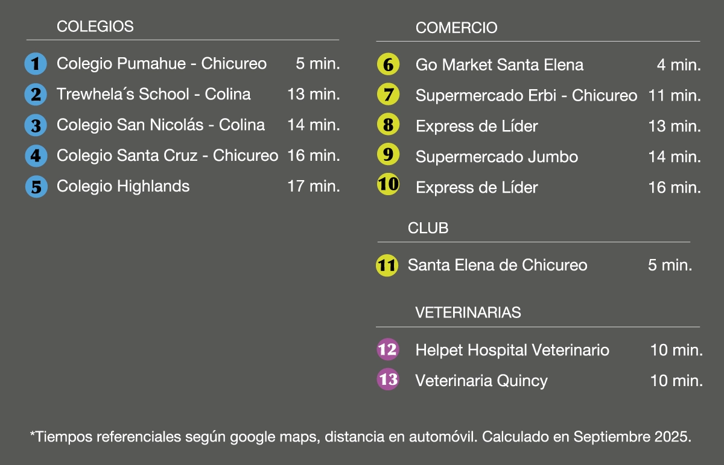
Task: Select Trewhela's School - Colina
Action: click(x=153, y=94)
